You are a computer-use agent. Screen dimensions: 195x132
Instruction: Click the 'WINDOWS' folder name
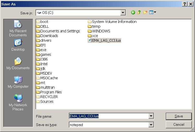point(101,31)
